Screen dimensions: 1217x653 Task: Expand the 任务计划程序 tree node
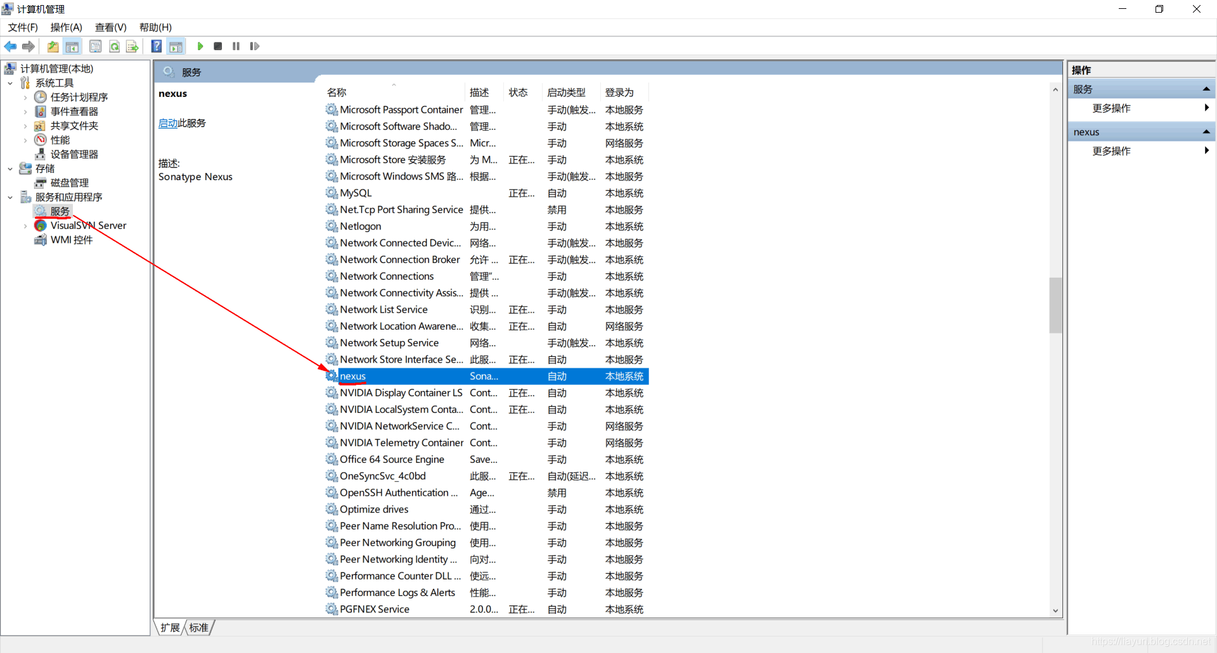25,97
